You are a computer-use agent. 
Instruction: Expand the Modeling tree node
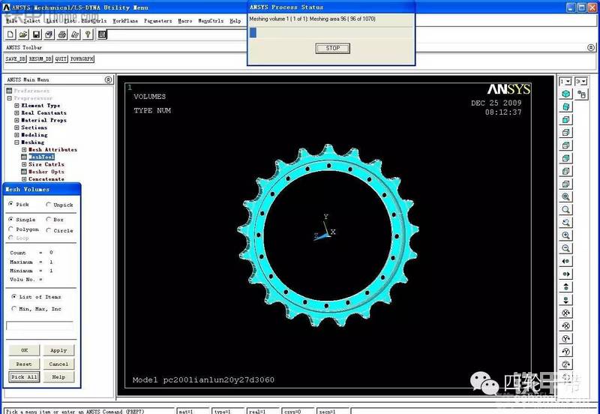(16, 135)
